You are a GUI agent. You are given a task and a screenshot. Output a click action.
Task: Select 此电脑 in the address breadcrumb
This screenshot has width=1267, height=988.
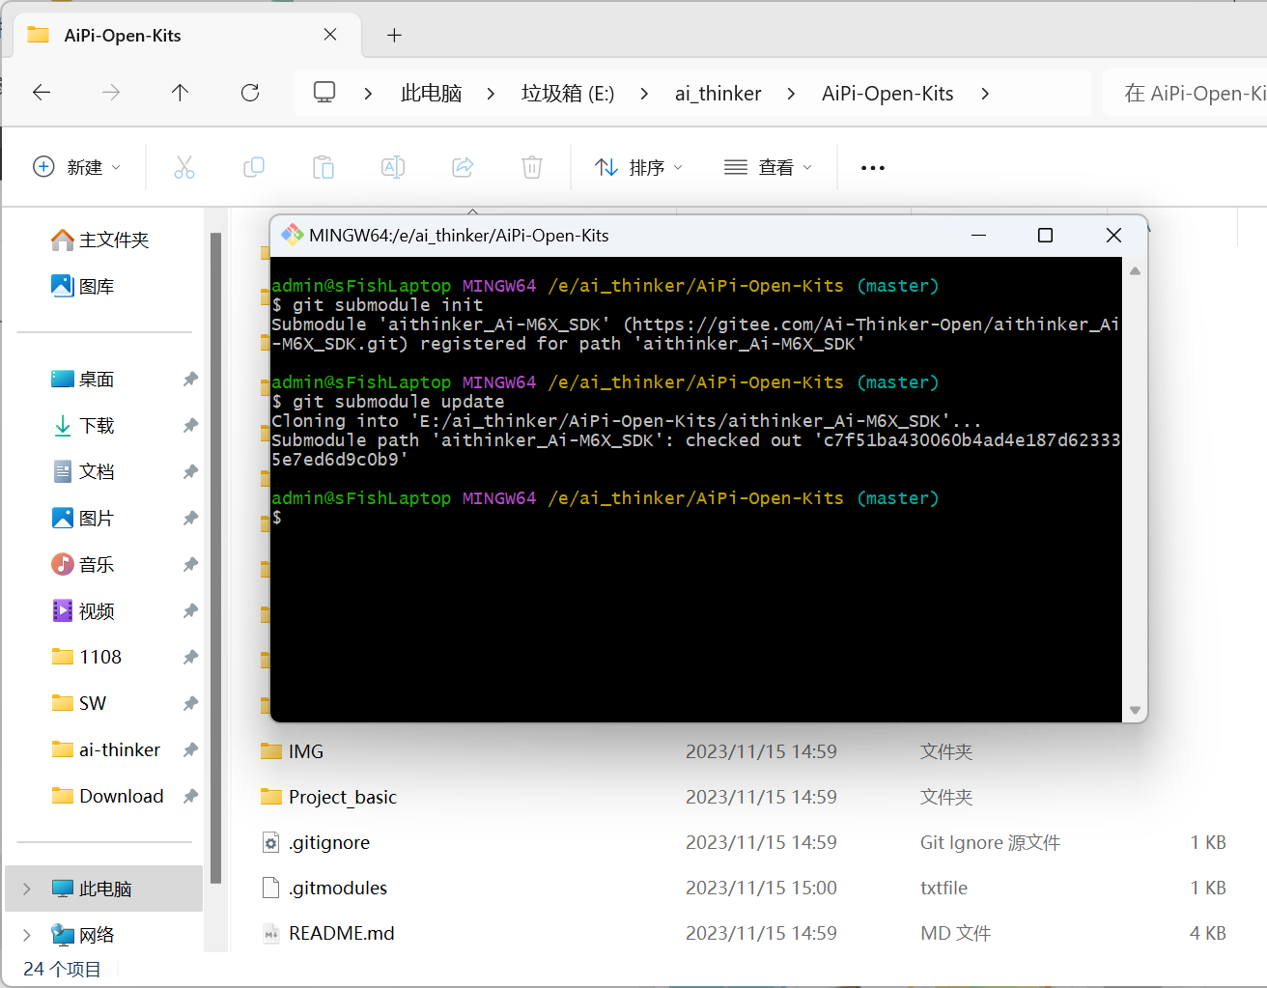pyautogui.click(x=432, y=93)
